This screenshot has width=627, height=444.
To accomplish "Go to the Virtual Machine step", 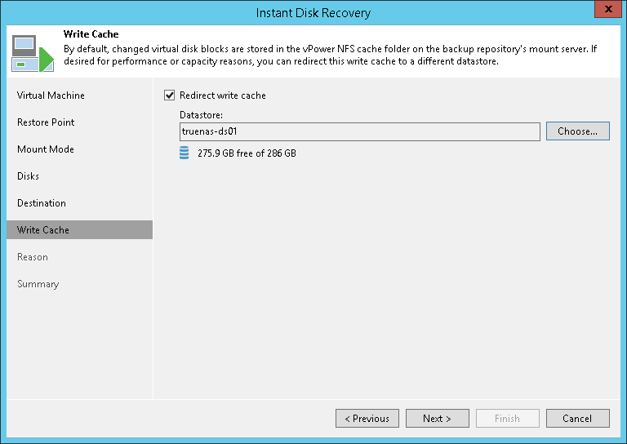I will [51, 95].
